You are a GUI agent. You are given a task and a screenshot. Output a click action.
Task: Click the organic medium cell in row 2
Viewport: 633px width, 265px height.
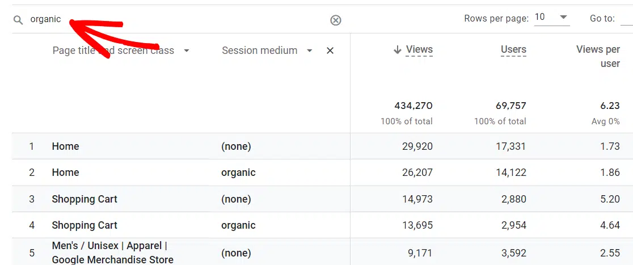tap(238, 173)
